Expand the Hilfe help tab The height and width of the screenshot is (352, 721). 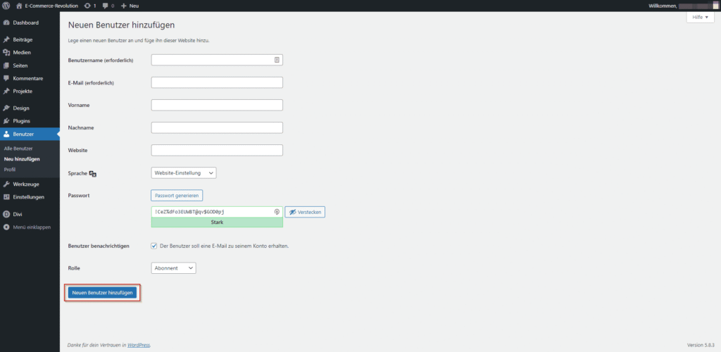coord(701,17)
